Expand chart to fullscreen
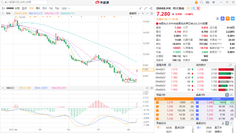The width and height of the screenshot is (236, 133). (x=146, y=8)
